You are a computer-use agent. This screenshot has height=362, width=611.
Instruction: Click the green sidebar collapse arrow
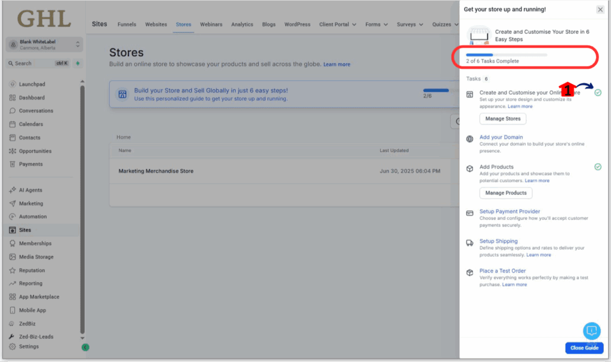point(85,347)
